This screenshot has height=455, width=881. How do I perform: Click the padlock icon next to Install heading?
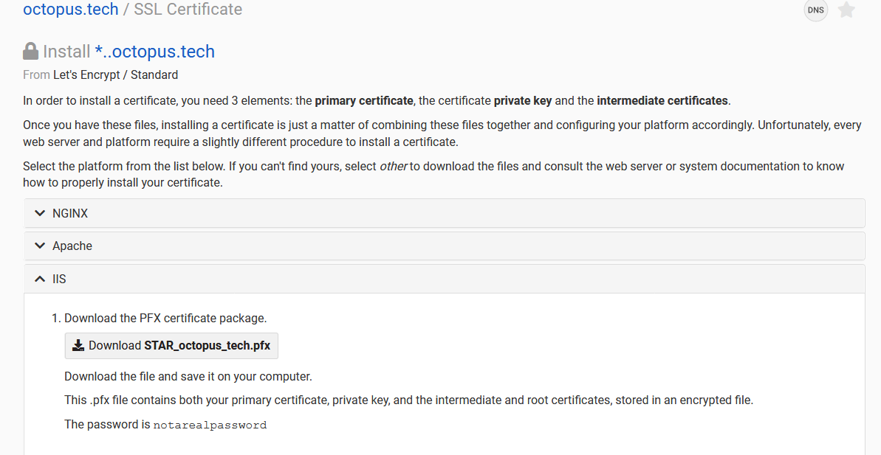pyautogui.click(x=30, y=50)
